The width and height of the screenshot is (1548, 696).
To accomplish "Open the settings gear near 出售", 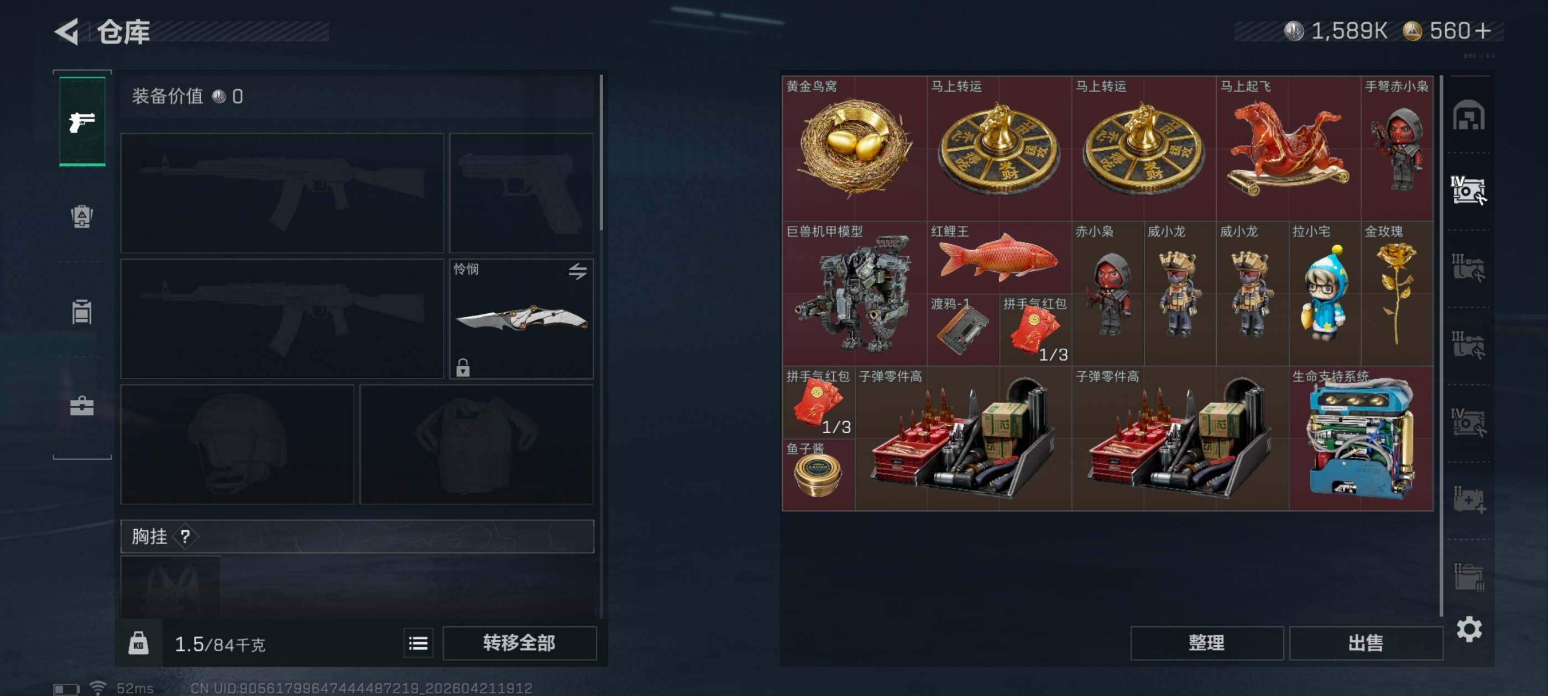I will (1469, 629).
